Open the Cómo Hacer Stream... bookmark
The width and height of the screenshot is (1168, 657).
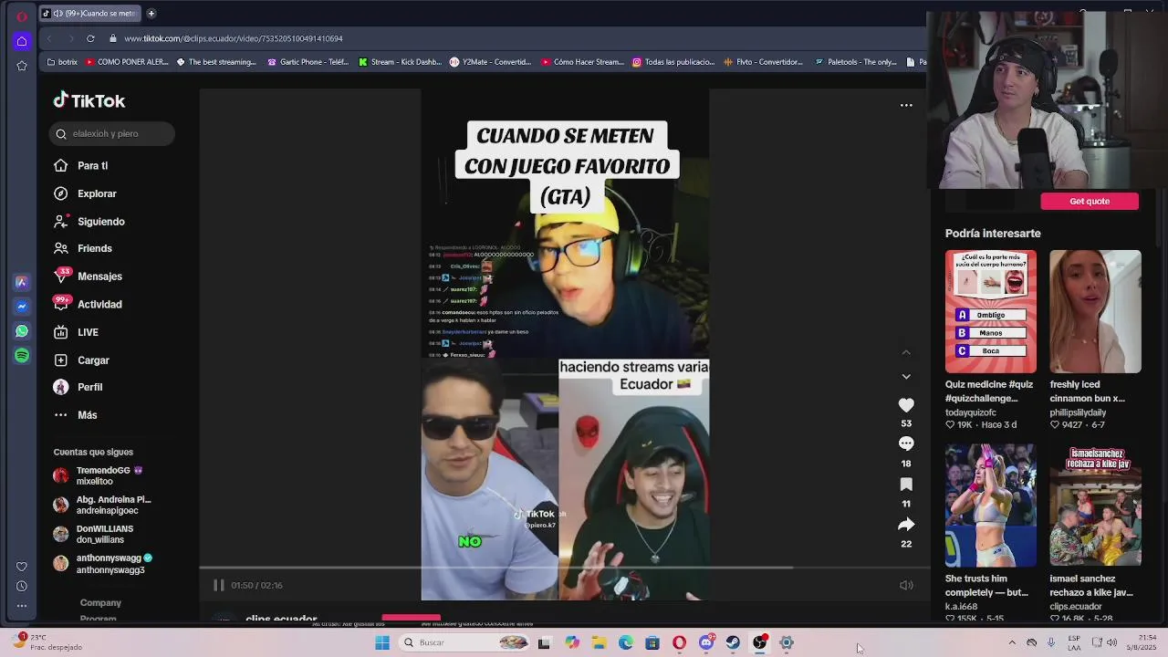(x=582, y=62)
